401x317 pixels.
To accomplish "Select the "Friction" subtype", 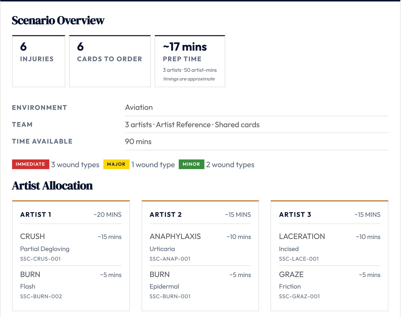I will point(290,286).
